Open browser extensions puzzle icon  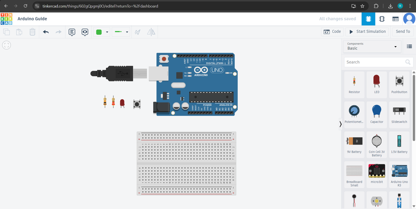tap(376, 6)
